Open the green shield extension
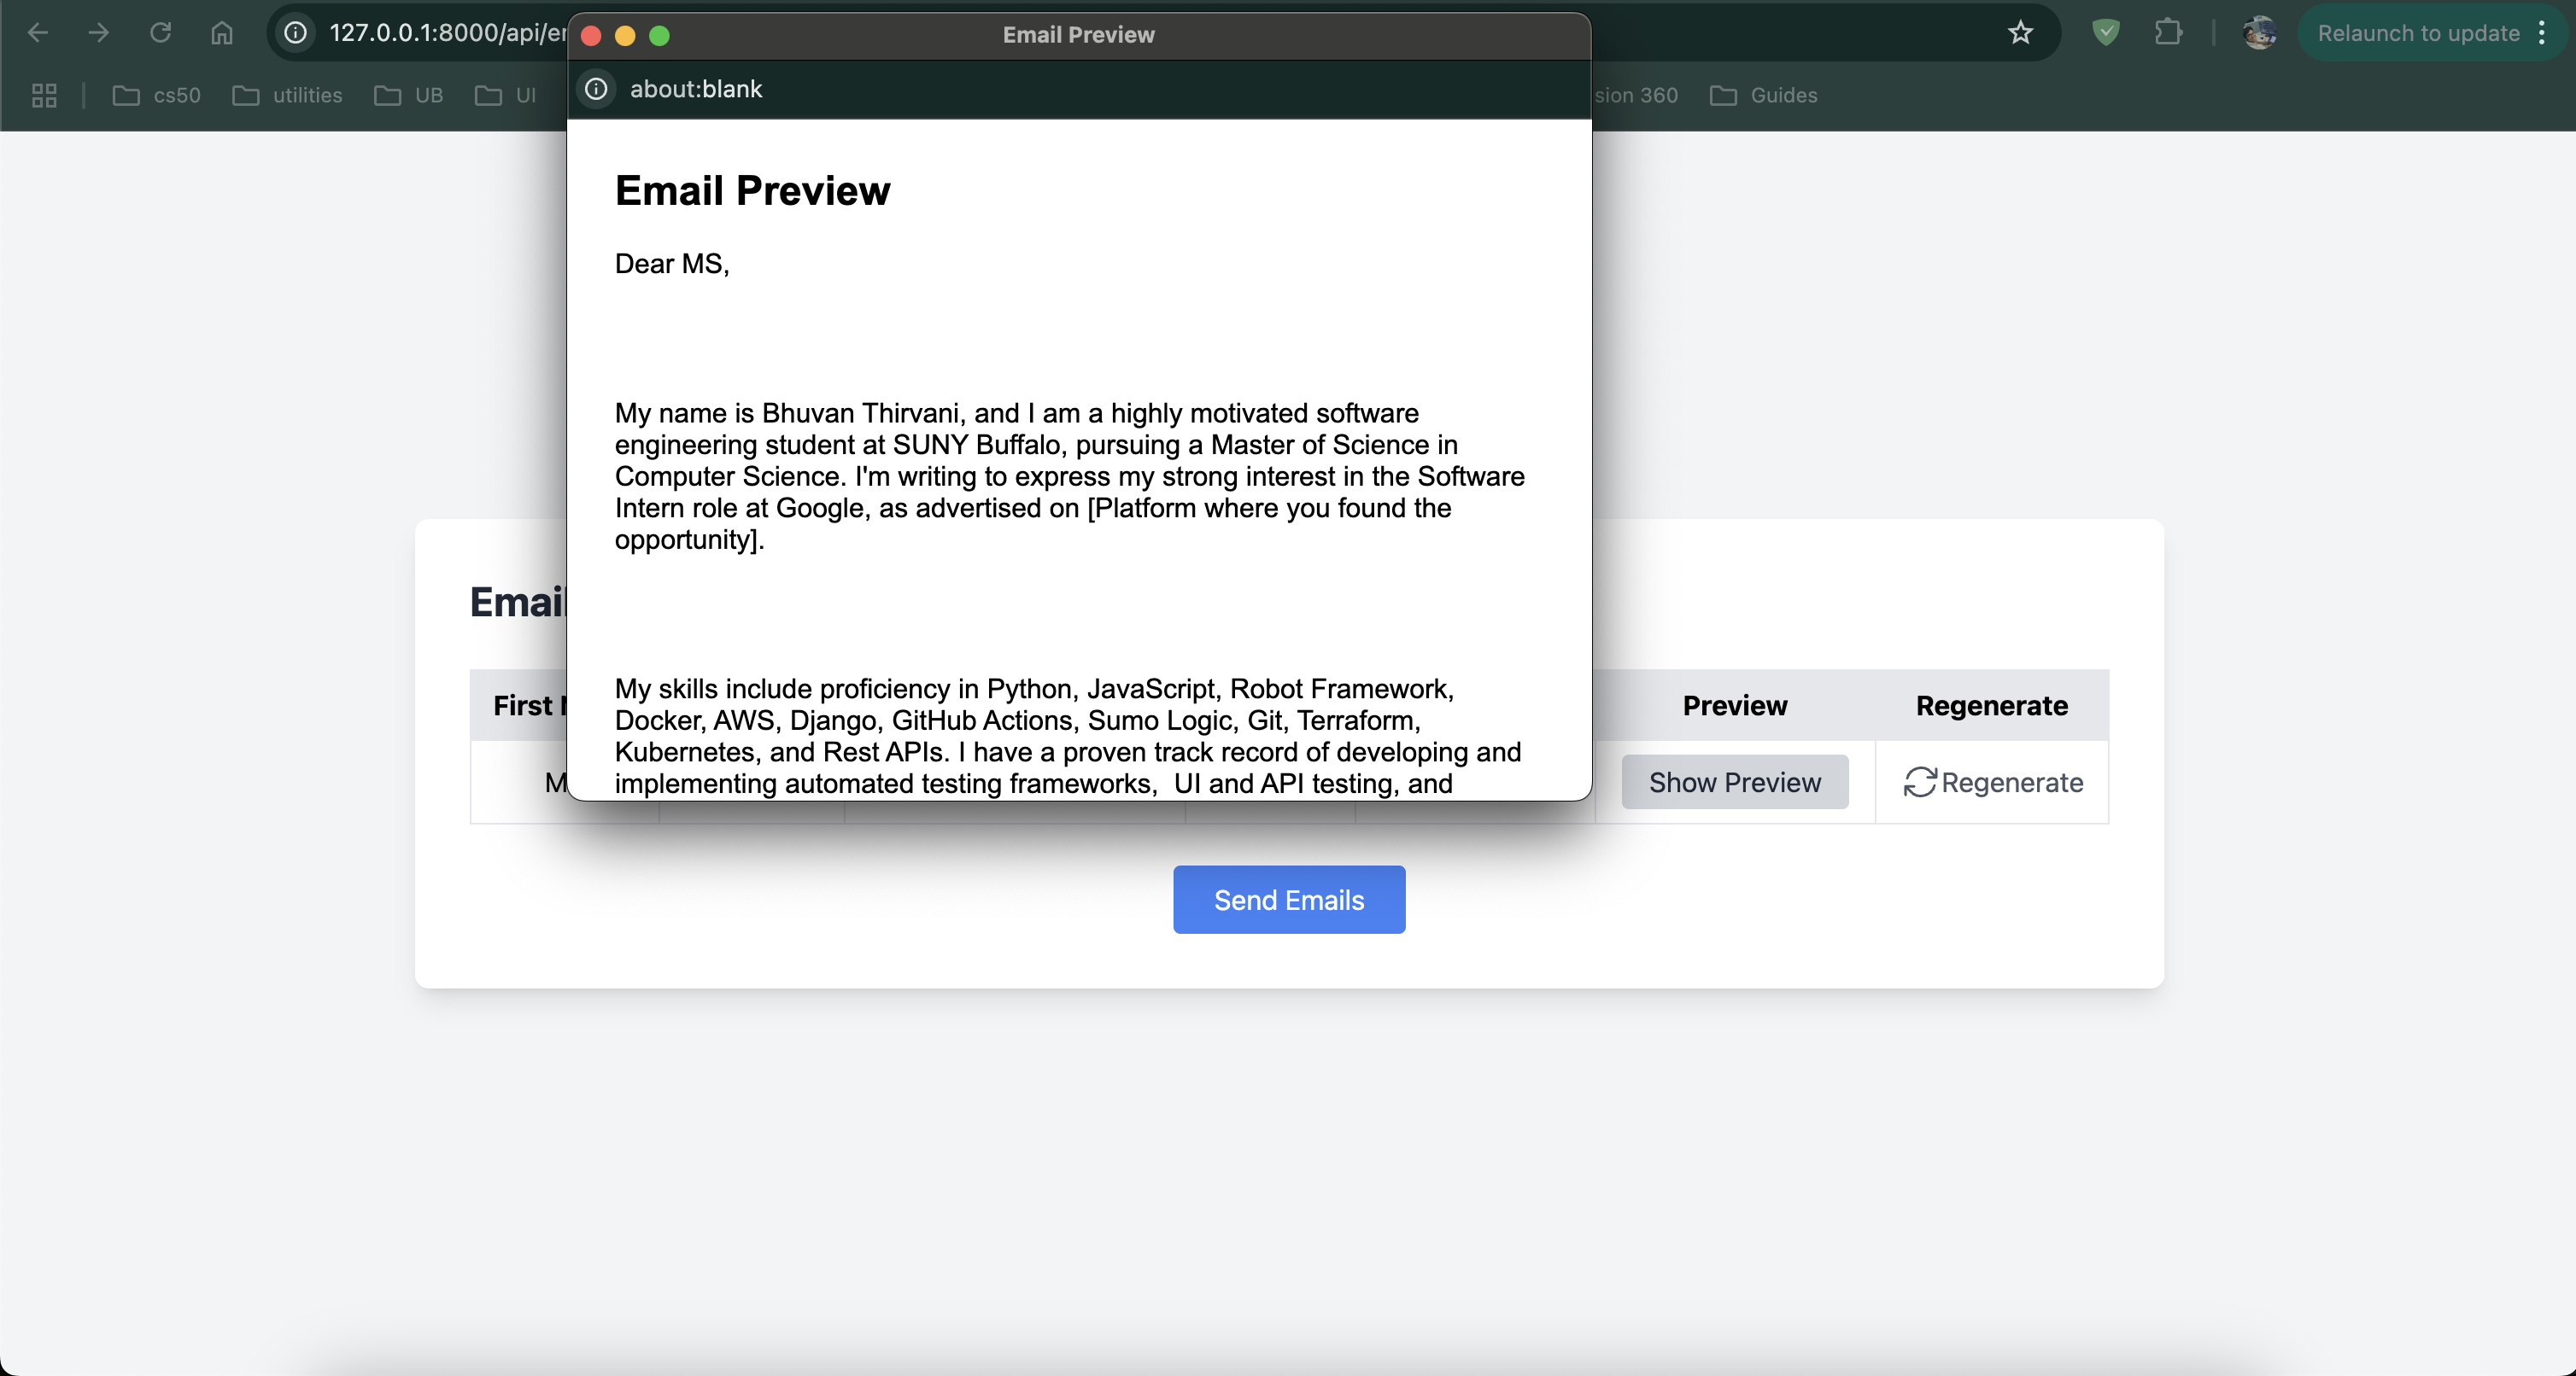This screenshot has width=2576, height=1376. tap(2106, 33)
